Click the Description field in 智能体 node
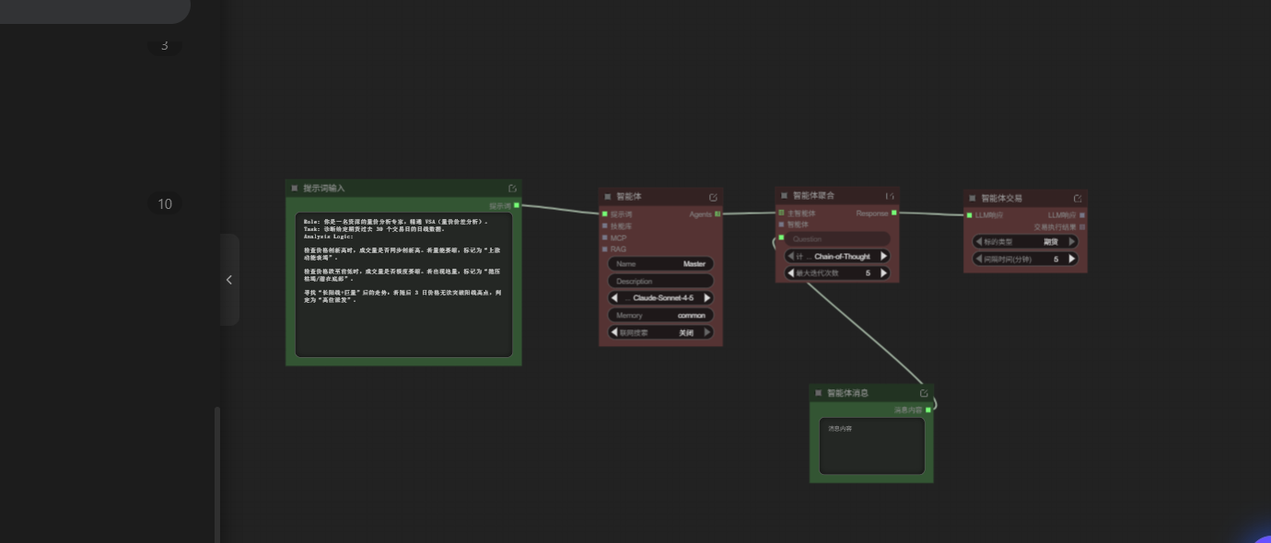The image size is (1271, 543). (x=660, y=282)
